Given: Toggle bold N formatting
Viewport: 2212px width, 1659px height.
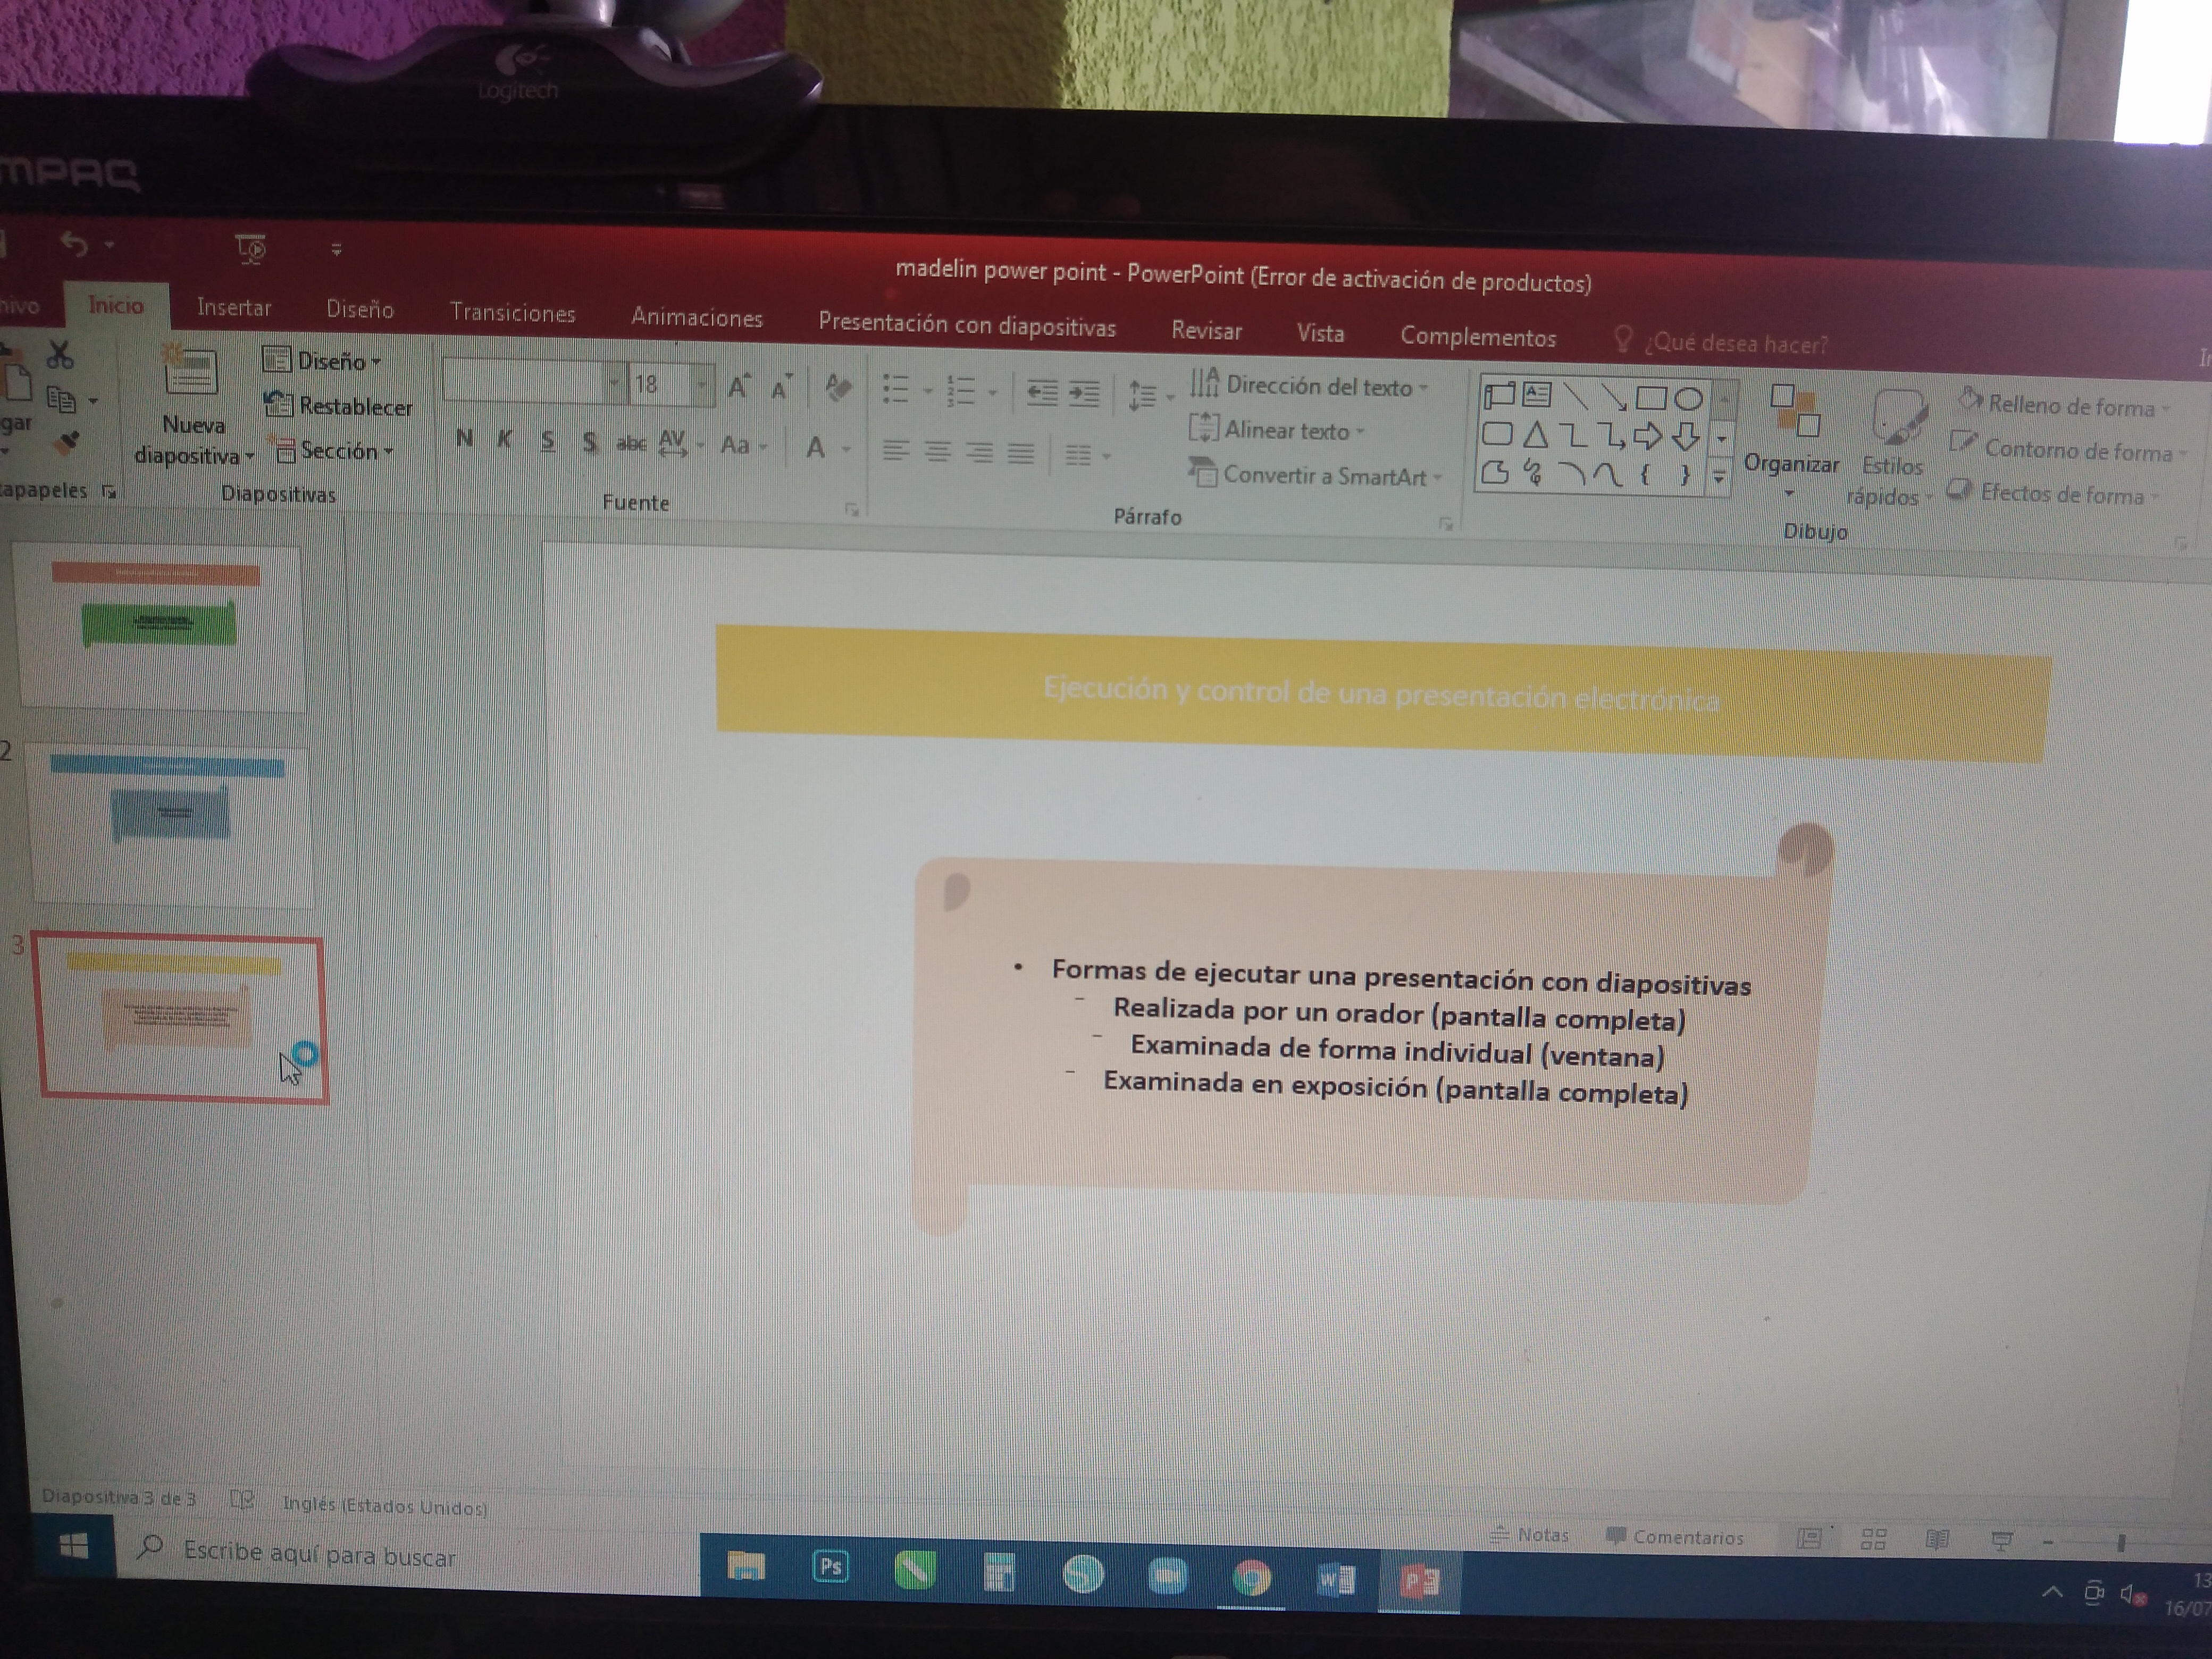Looking at the screenshot, I should pyautogui.click(x=464, y=438).
